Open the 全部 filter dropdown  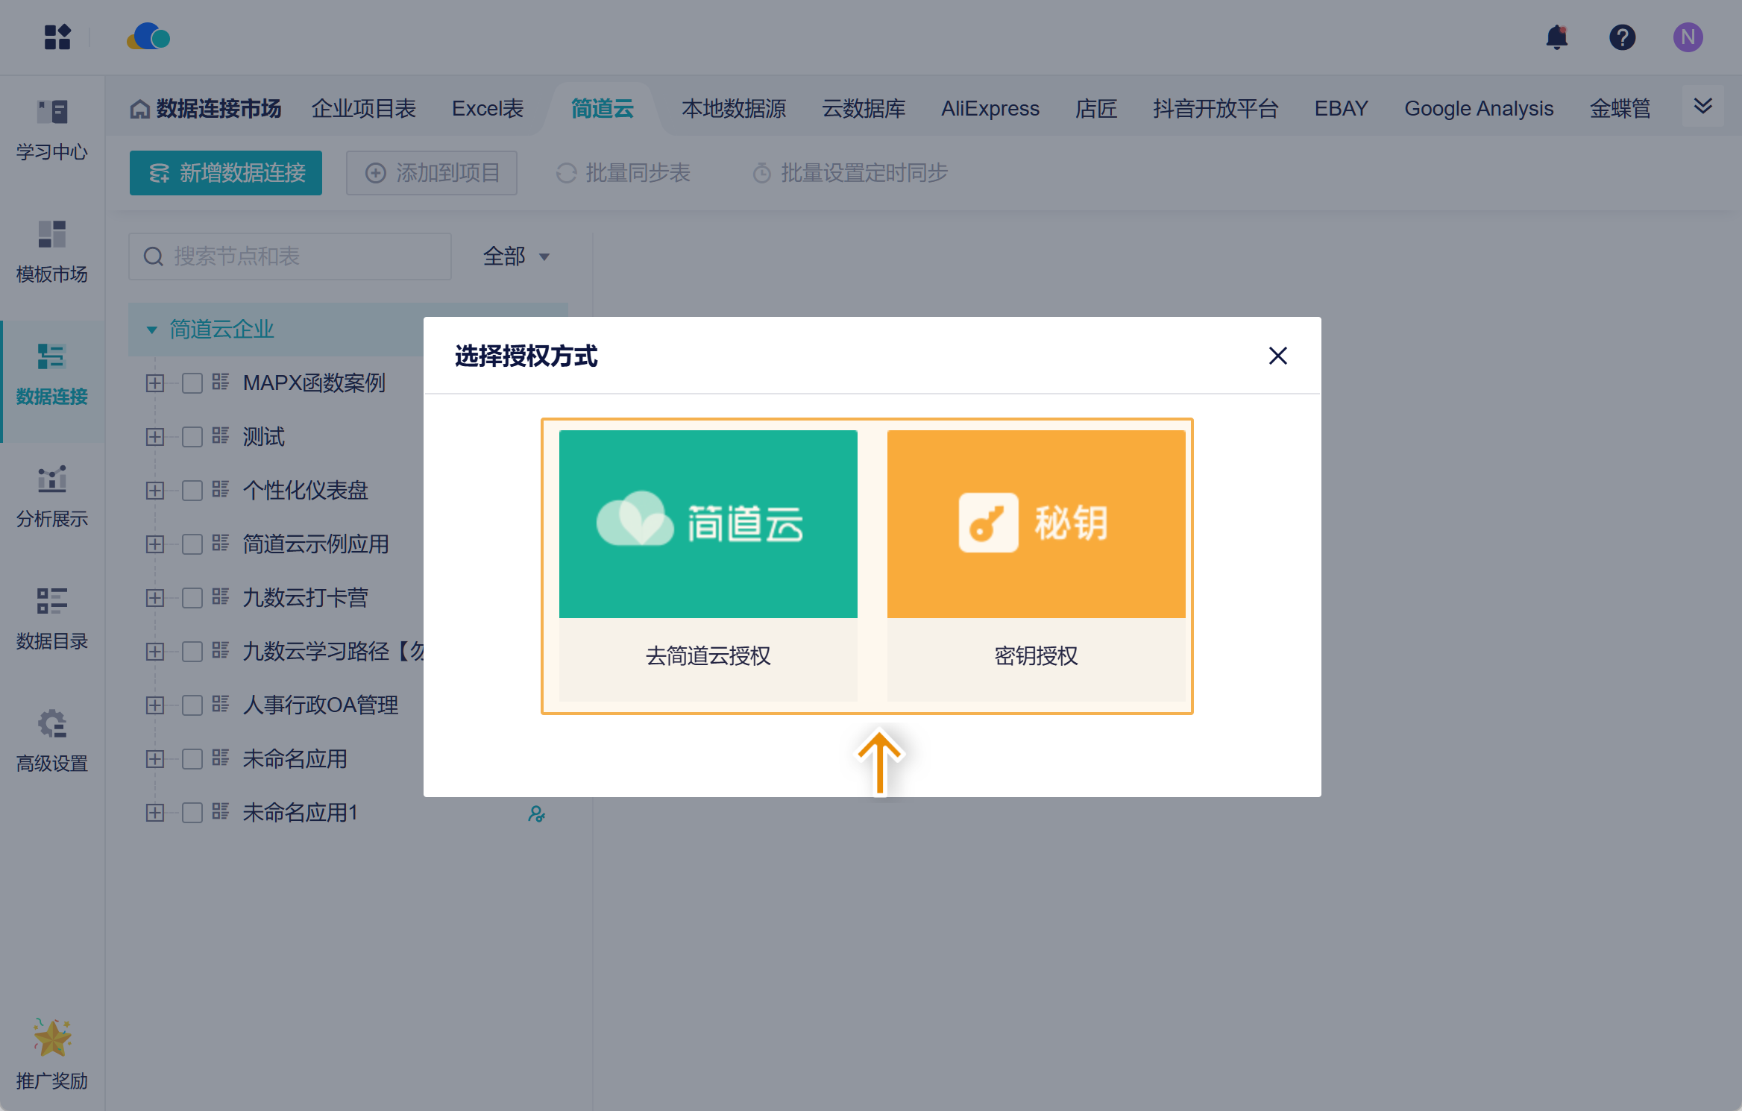[x=516, y=256]
